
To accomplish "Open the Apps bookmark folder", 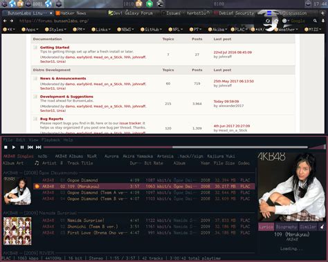I will tap(30, 30).
